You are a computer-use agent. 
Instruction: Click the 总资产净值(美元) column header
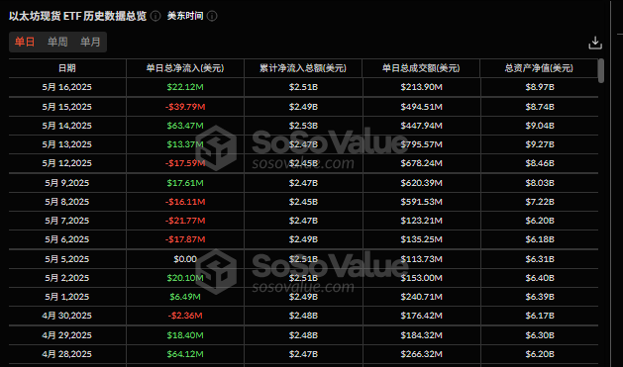539,68
